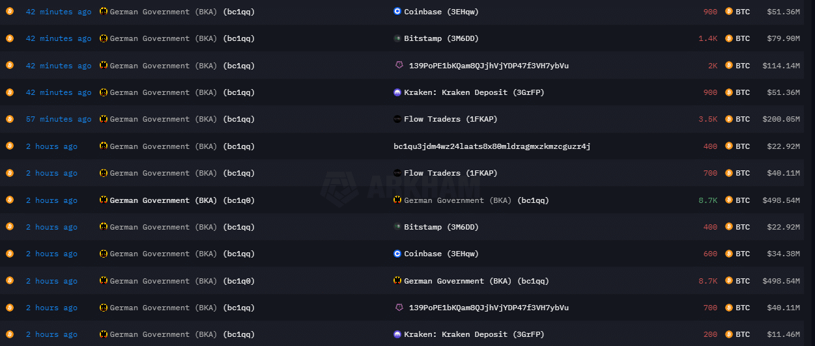Image resolution: width=815 pixels, height=346 pixels.
Task: Click the Bitcoin chain icon left of '57 minutes ago'
Action: click(9, 119)
